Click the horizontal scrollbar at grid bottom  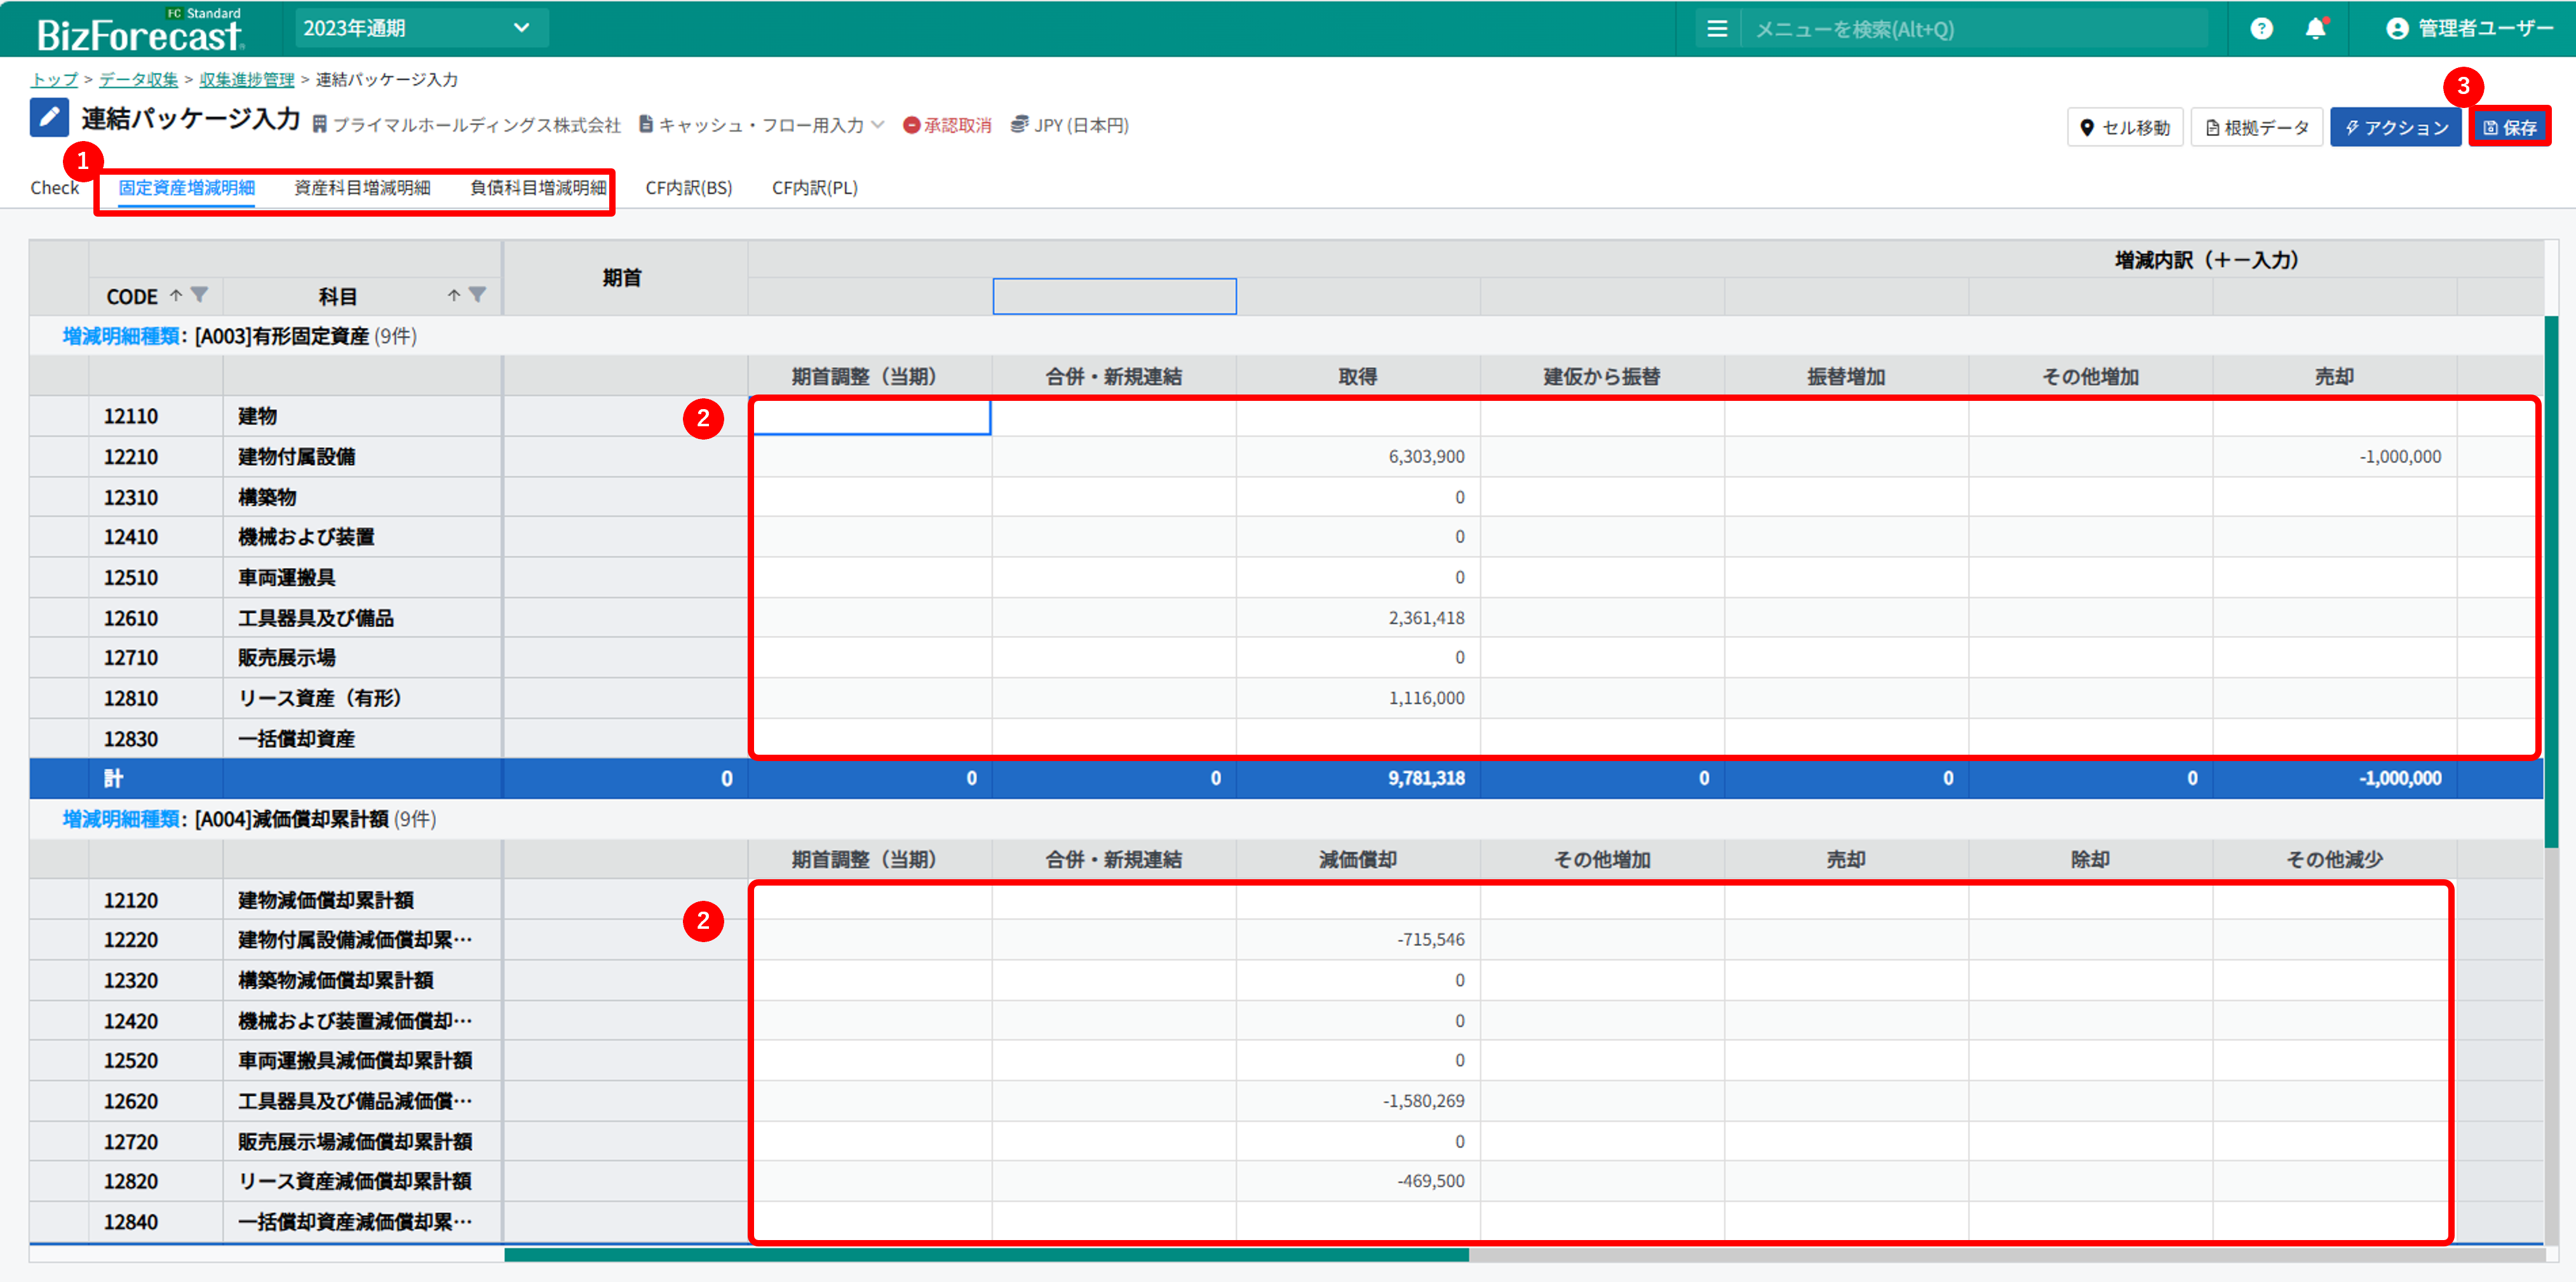pos(986,1255)
